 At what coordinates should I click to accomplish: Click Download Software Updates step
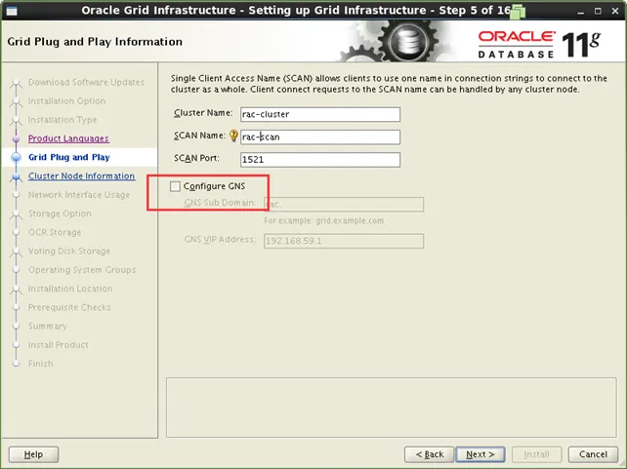pyautogui.click(x=86, y=82)
